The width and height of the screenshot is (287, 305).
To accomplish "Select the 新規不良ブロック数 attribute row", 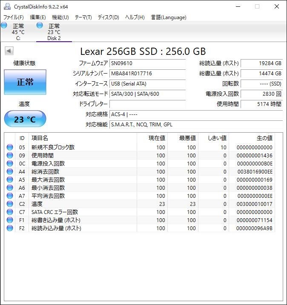I will pyautogui.click(x=139, y=147).
